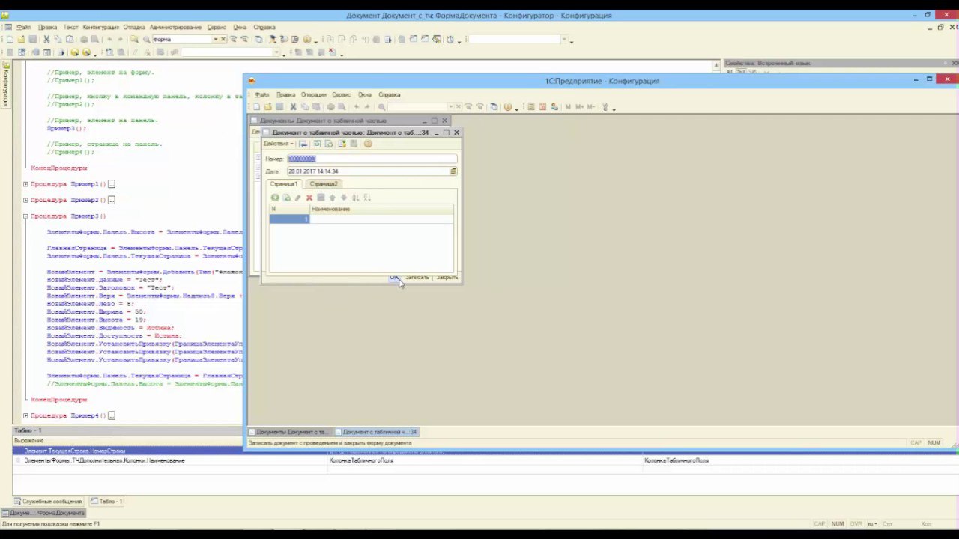The width and height of the screenshot is (959, 539).
Task: Expand Процедура Пример4 code block
Action: tap(25, 415)
